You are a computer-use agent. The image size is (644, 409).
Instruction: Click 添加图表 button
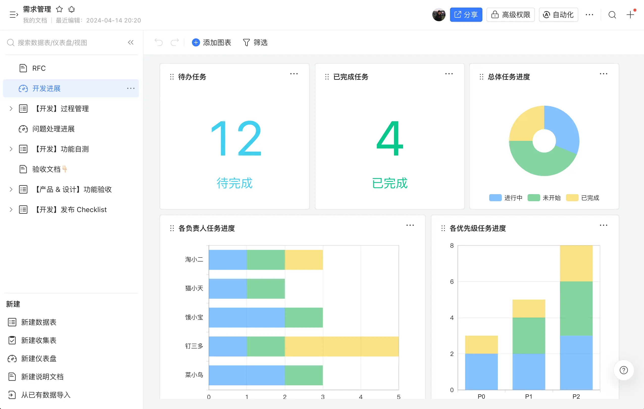tap(212, 42)
